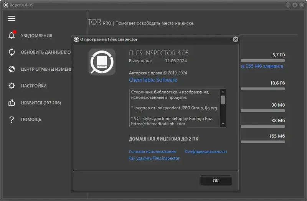
Task: Click the help question mark icon
Action: pyautogui.click(x=12, y=120)
